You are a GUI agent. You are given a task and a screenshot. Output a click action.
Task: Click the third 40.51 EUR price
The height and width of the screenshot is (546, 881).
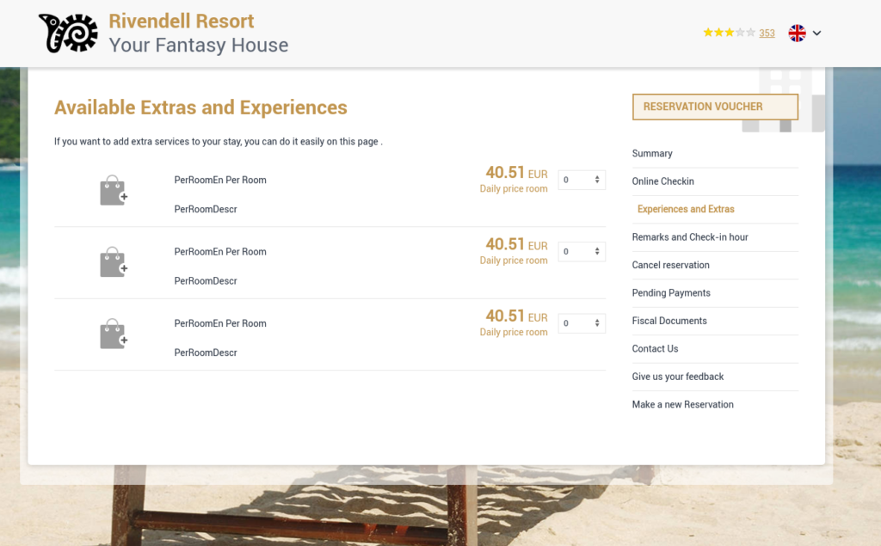pyautogui.click(x=516, y=316)
